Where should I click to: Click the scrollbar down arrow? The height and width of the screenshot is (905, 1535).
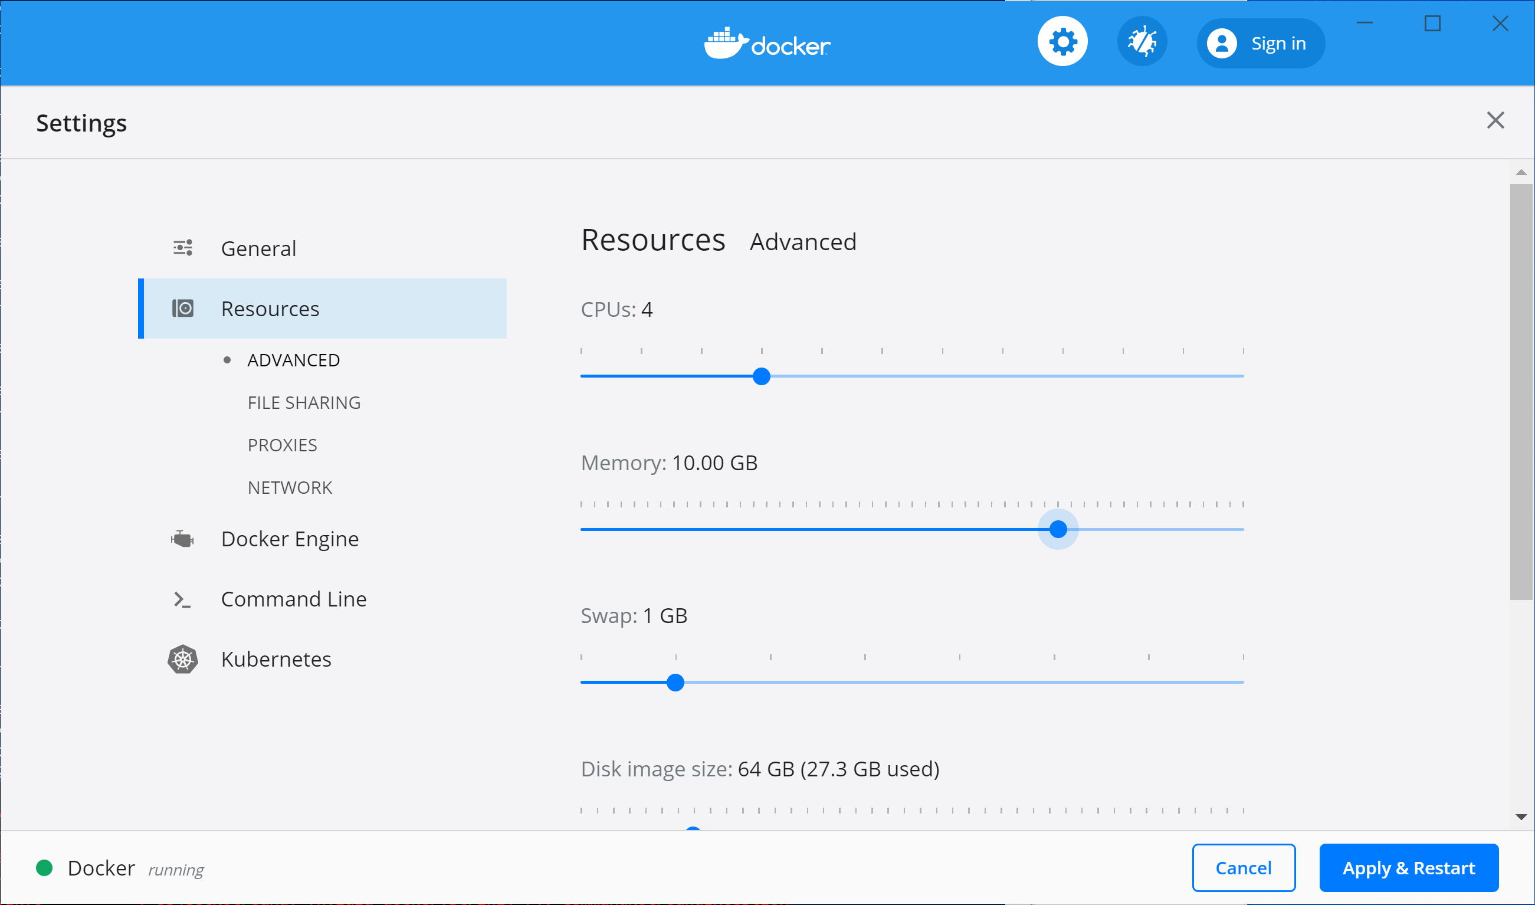click(x=1521, y=815)
